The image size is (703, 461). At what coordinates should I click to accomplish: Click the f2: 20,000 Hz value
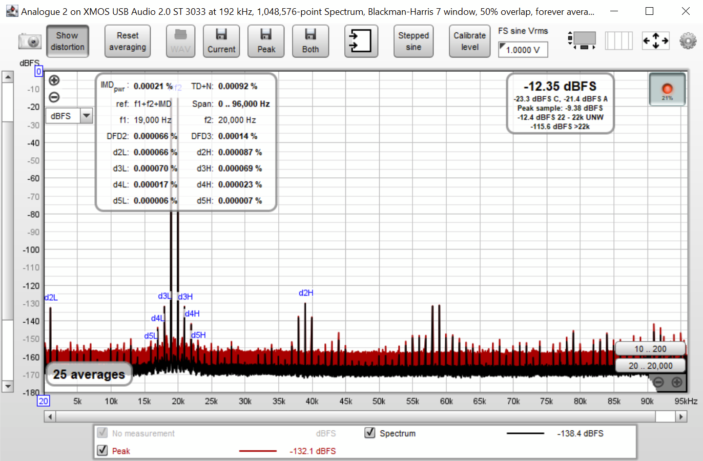click(237, 120)
